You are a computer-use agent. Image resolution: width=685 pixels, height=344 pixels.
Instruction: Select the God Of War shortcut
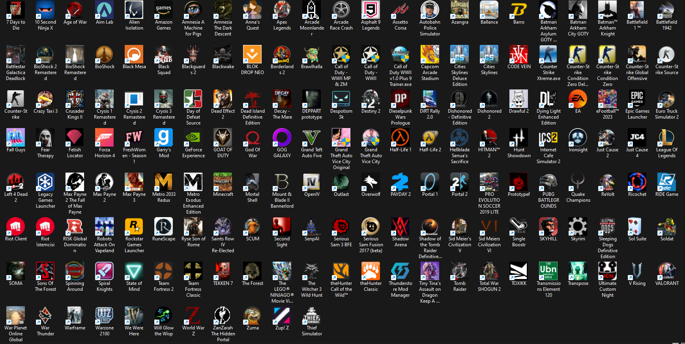(x=253, y=138)
